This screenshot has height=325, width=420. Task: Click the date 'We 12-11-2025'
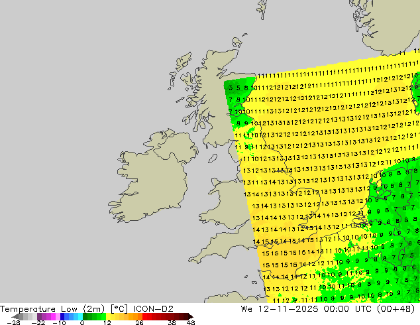[x=280, y=308]
